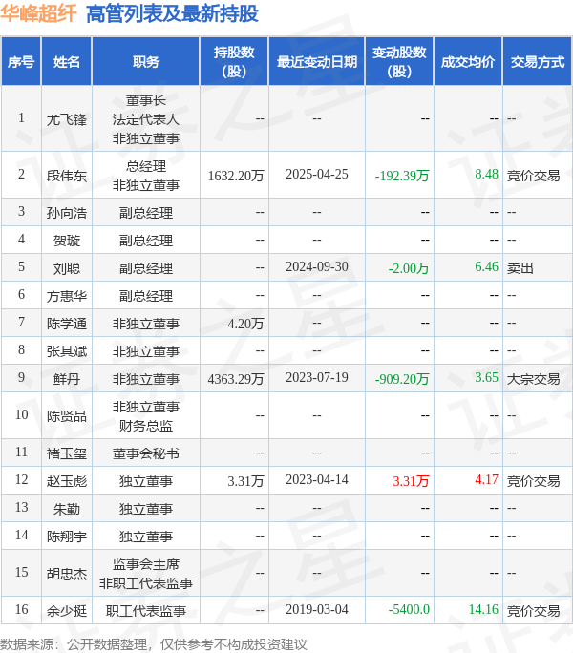Viewport: 573px width, 653px height.
Task: Click 职工代表监事 position cell
Action: (146, 611)
